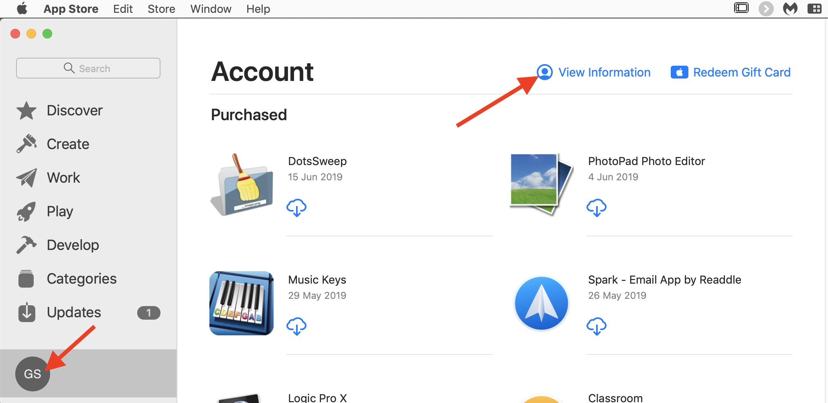Open the Music Keys piano icon
The width and height of the screenshot is (828, 403).
point(241,303)
